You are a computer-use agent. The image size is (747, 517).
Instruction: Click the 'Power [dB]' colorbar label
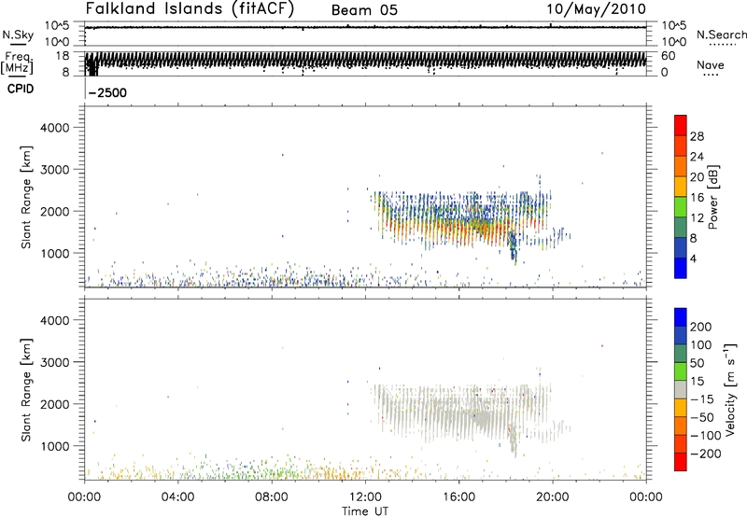(713, 197)
